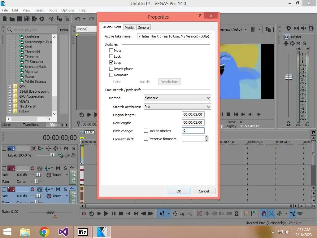This screenshot has width=317, height=238.
Task: Click video track 1 Level slider
Action: point(52,155)
